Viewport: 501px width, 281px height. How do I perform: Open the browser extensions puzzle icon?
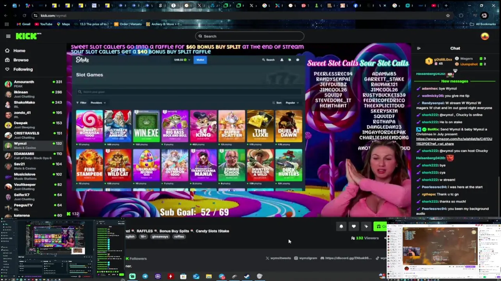461,16
